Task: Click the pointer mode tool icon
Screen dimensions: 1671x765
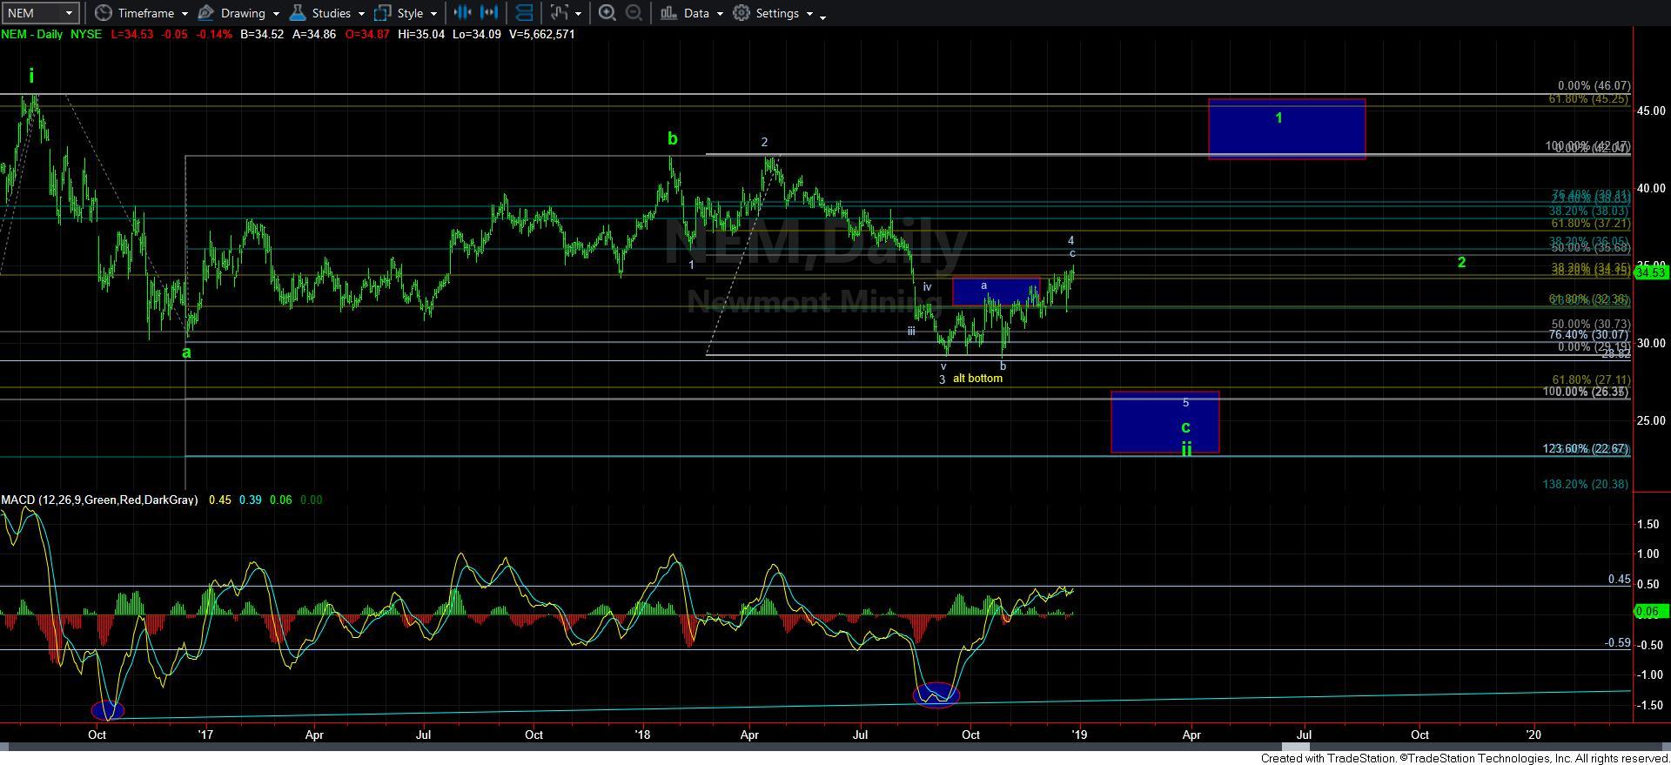Action: (x=560, y=13)
